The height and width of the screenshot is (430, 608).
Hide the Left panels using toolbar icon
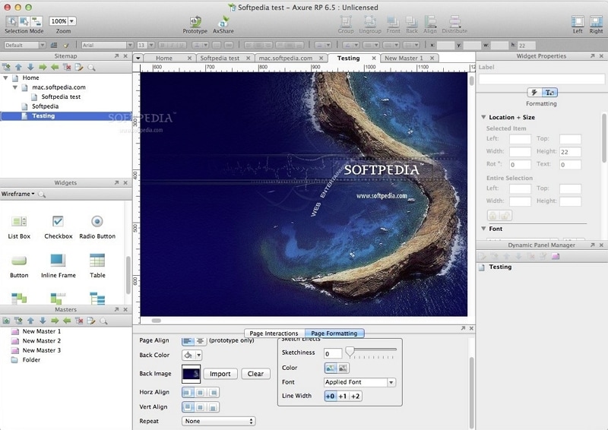[578, 21]
